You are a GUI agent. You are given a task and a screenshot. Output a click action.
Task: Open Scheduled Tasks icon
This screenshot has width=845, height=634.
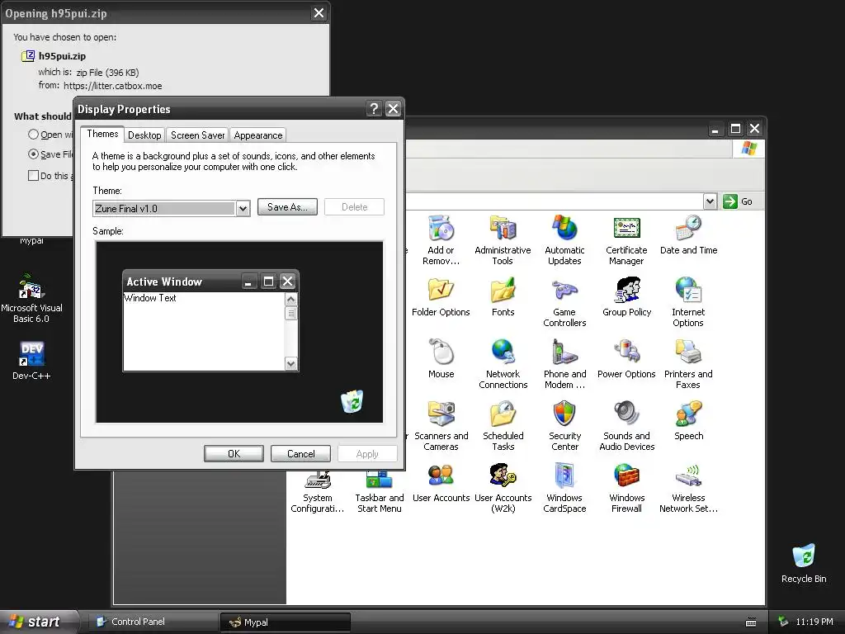tap(503, 414)
